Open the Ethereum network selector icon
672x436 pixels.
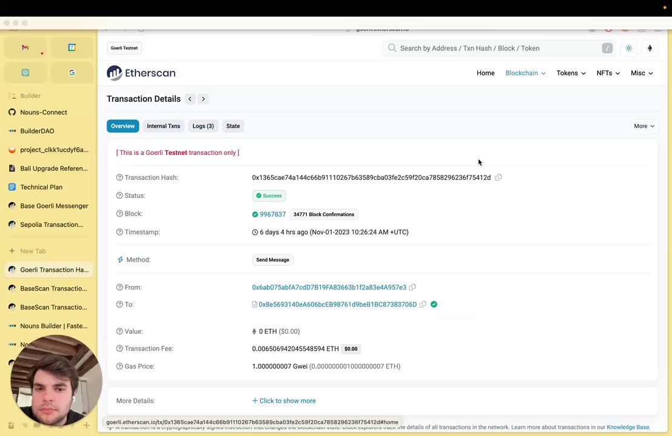650,48
